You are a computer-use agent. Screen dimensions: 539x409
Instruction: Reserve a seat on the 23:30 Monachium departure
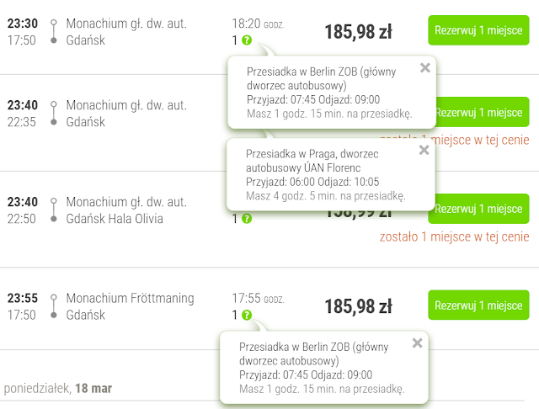point(478,29)
